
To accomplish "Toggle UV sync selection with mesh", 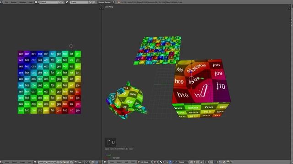I will click(92, 162).
